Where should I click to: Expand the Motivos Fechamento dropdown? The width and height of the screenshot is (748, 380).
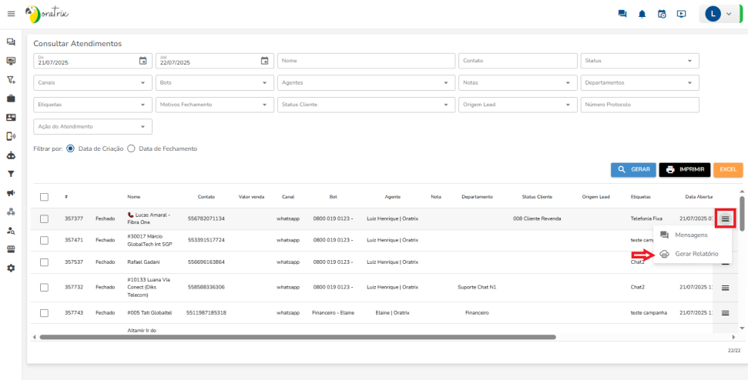click(x=213, y=105)
